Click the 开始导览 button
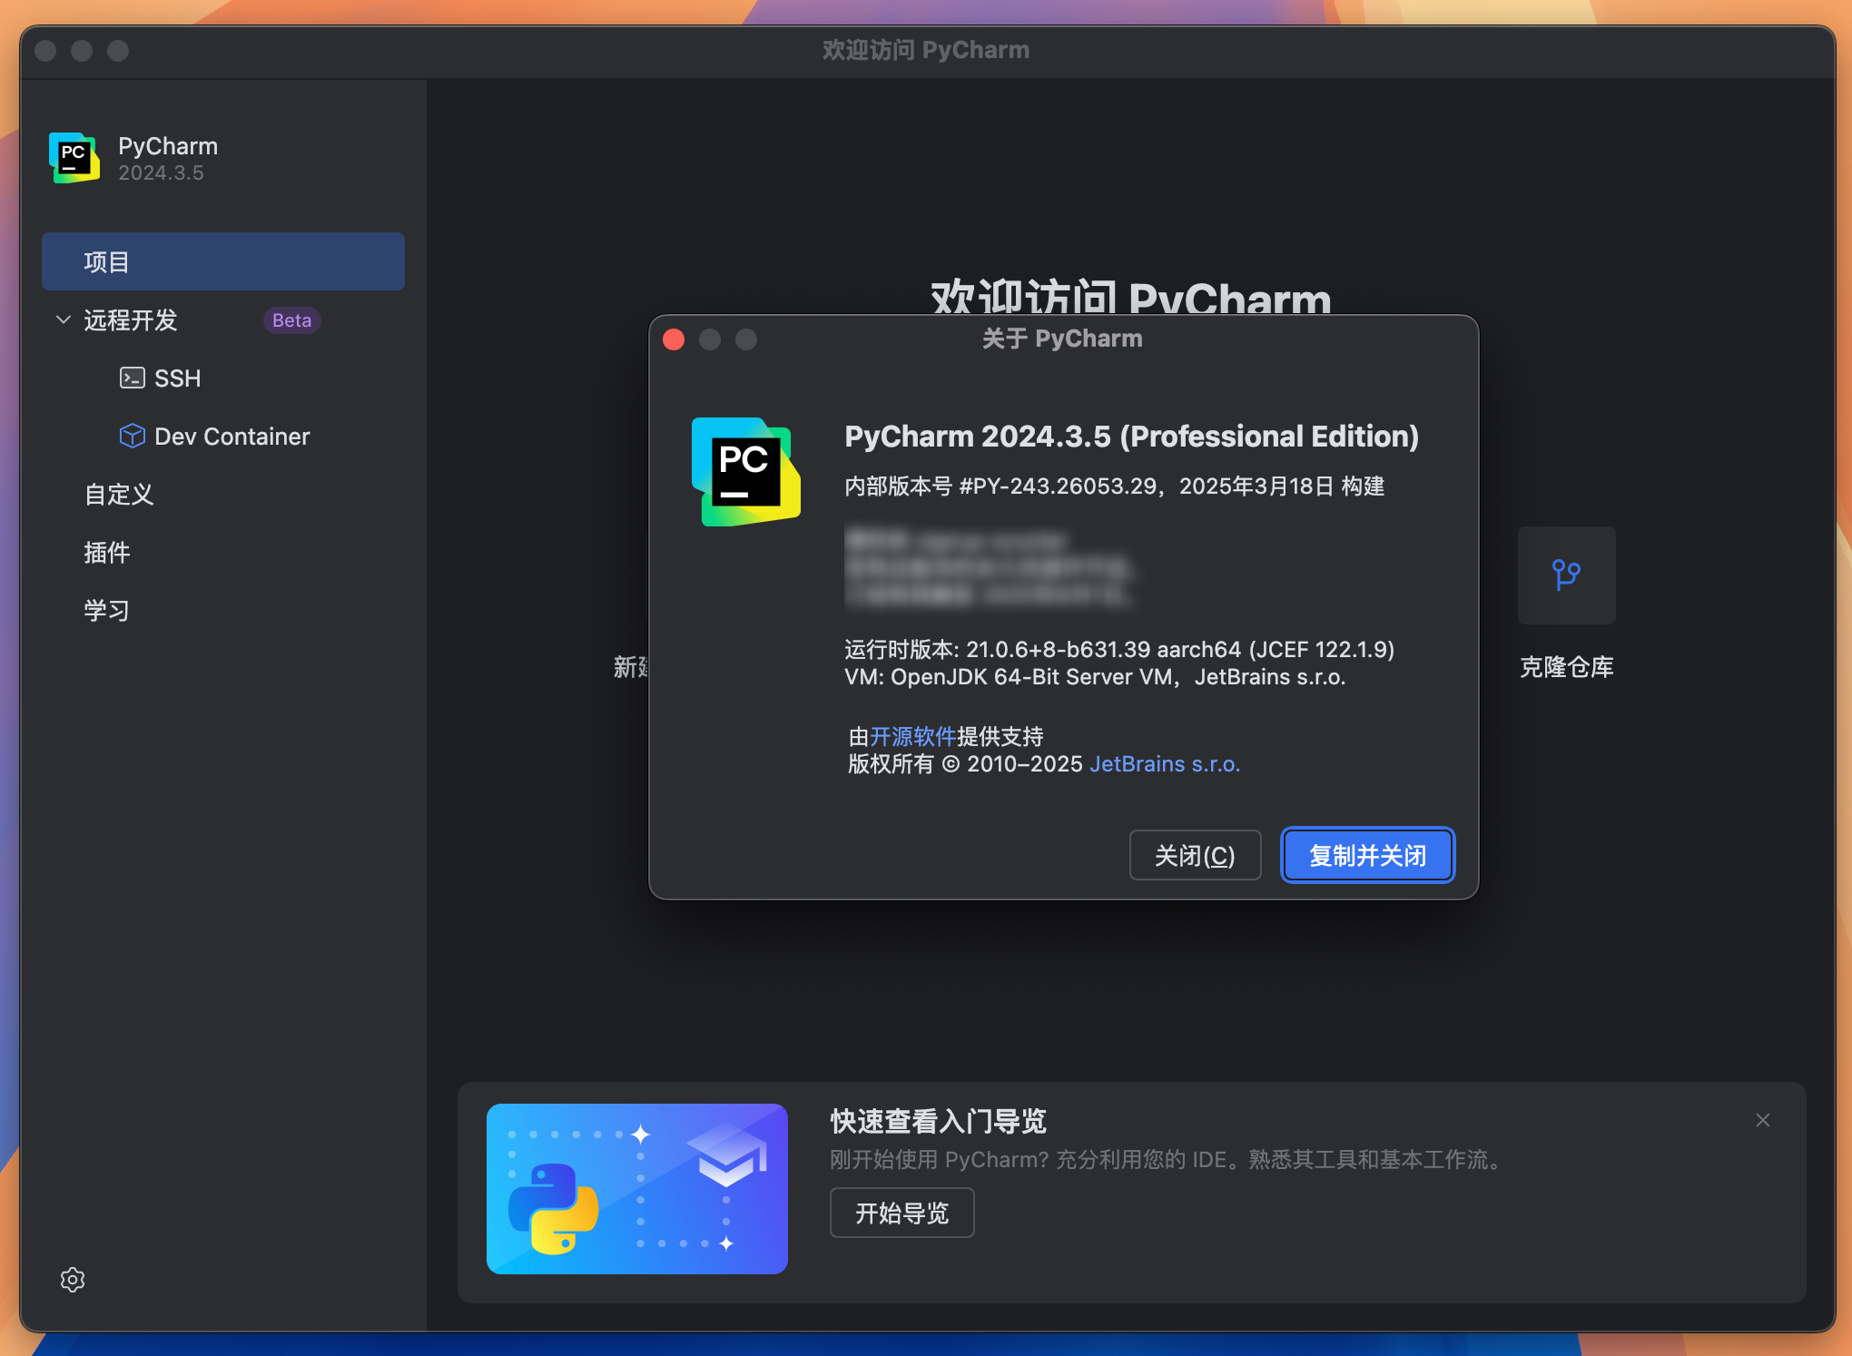The image size is (1852, 1356). pyautogui.click(x=901, y=1213)
